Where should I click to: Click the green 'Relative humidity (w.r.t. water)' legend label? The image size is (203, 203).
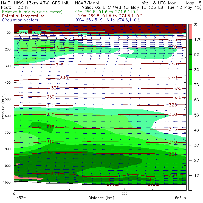[x=32, y=12]
